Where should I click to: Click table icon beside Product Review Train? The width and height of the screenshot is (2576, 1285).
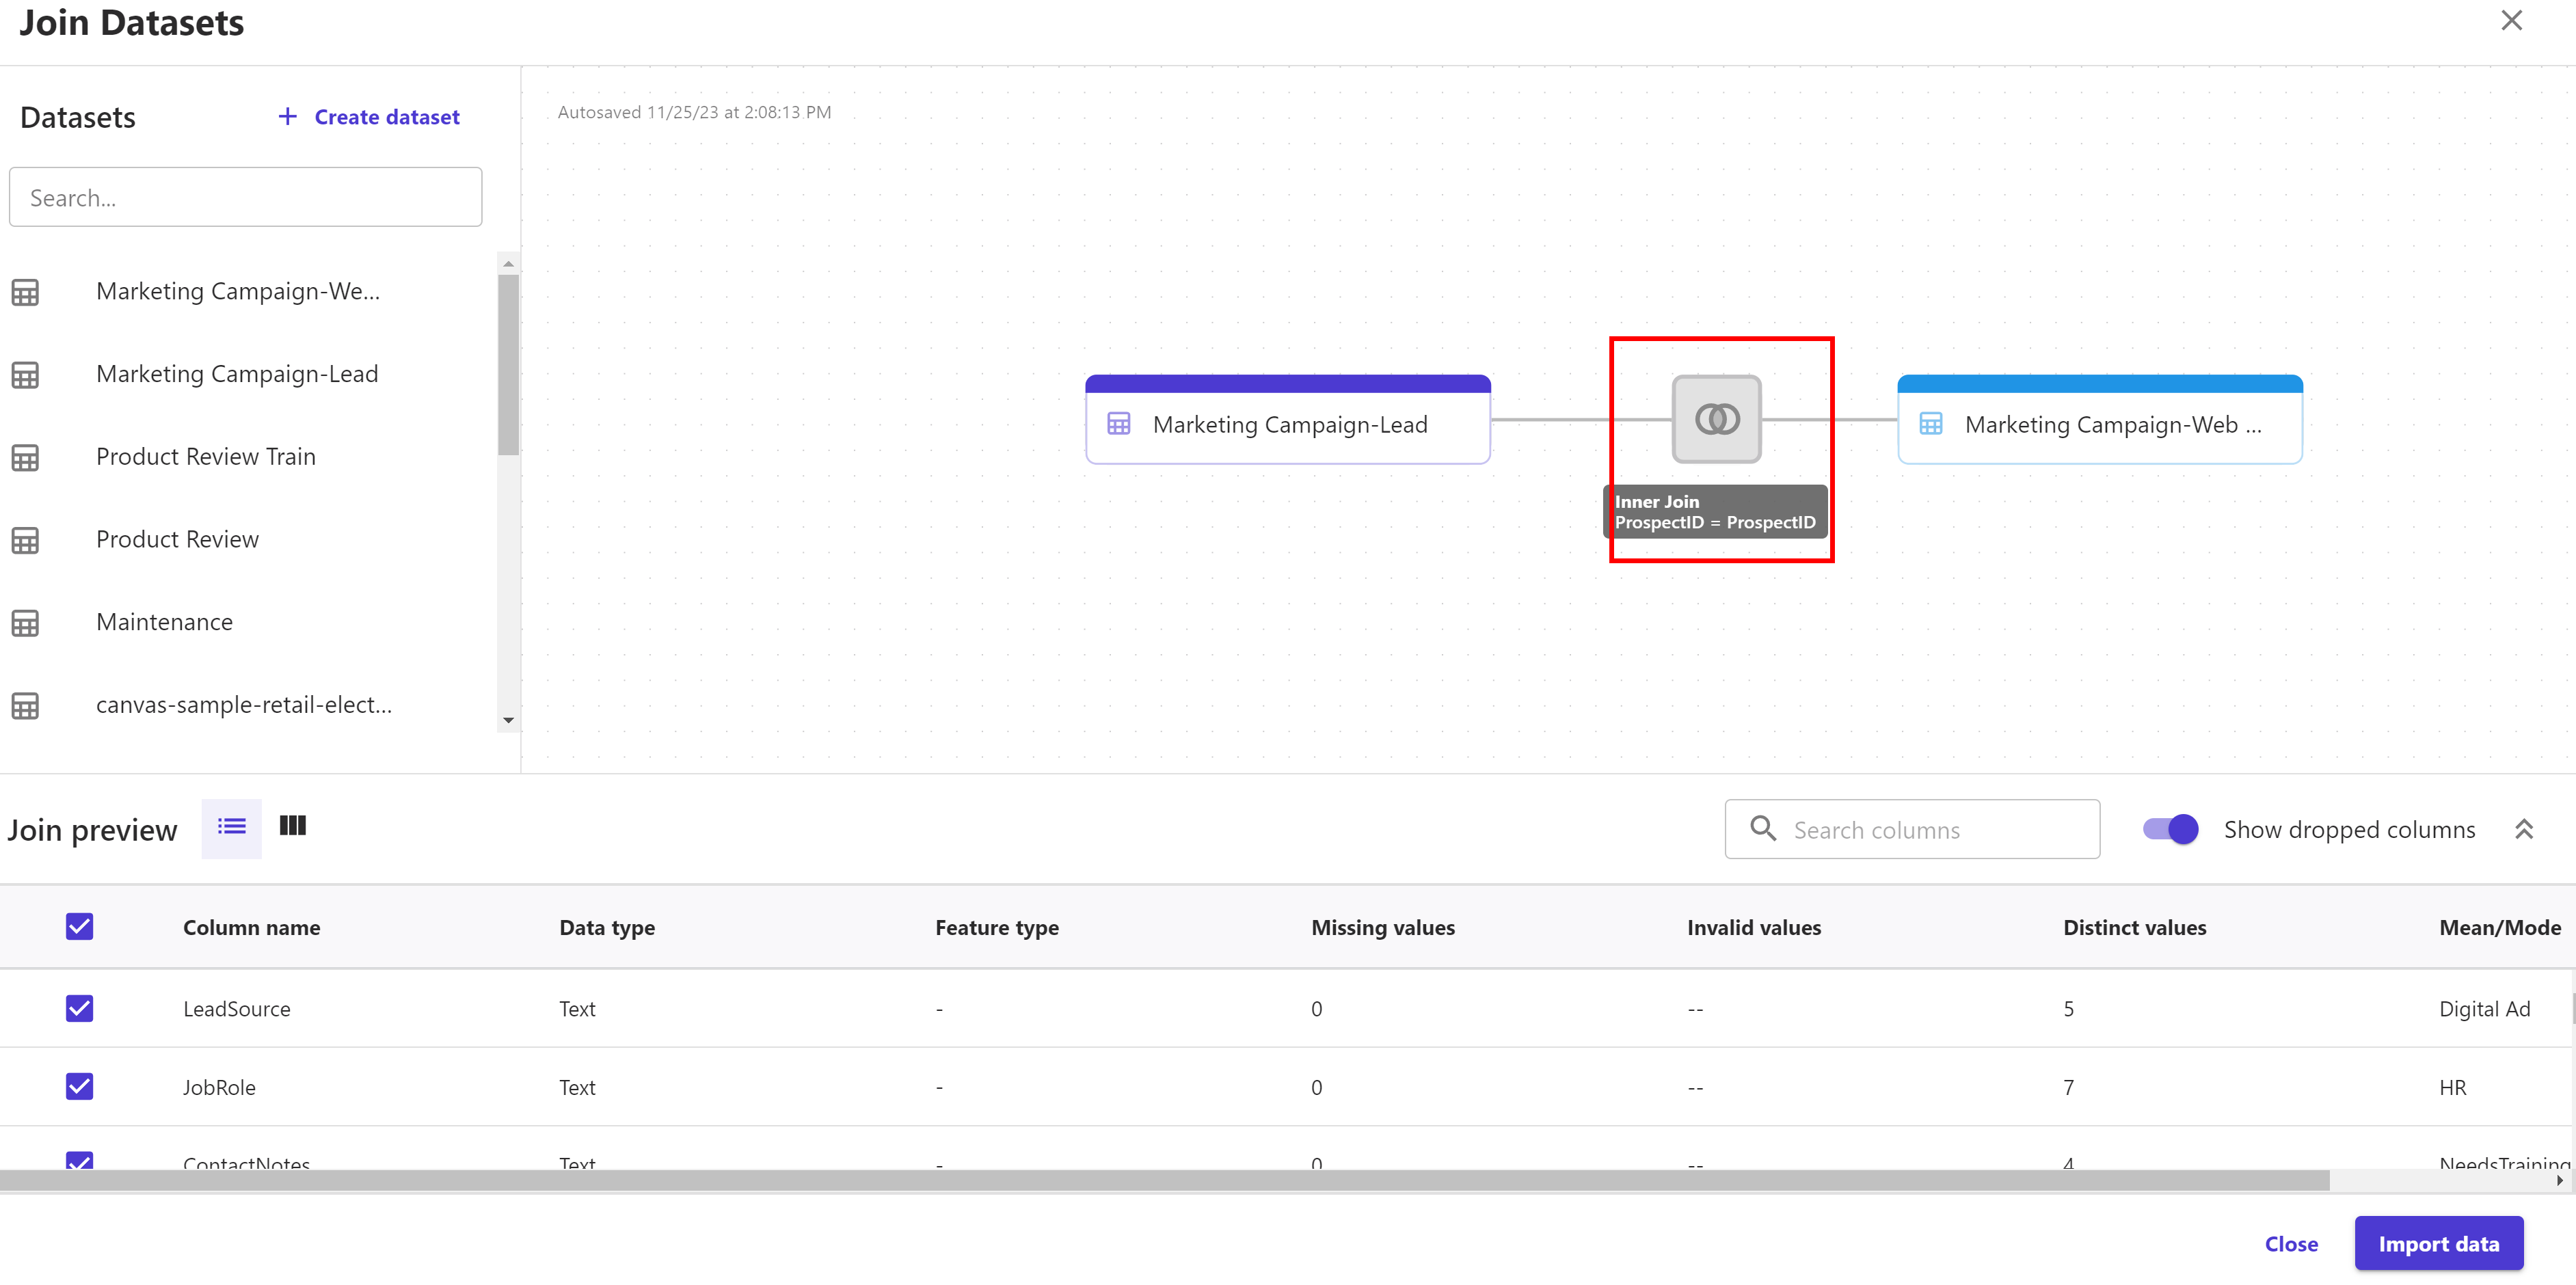click(x=26, y=458)
